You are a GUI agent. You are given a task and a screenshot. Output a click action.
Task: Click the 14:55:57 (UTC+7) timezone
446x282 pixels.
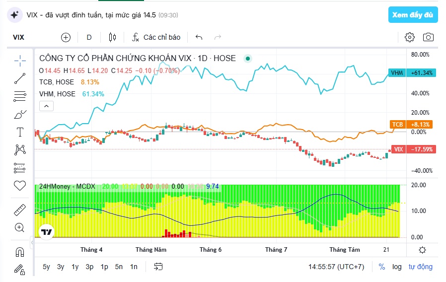point(336,267)
